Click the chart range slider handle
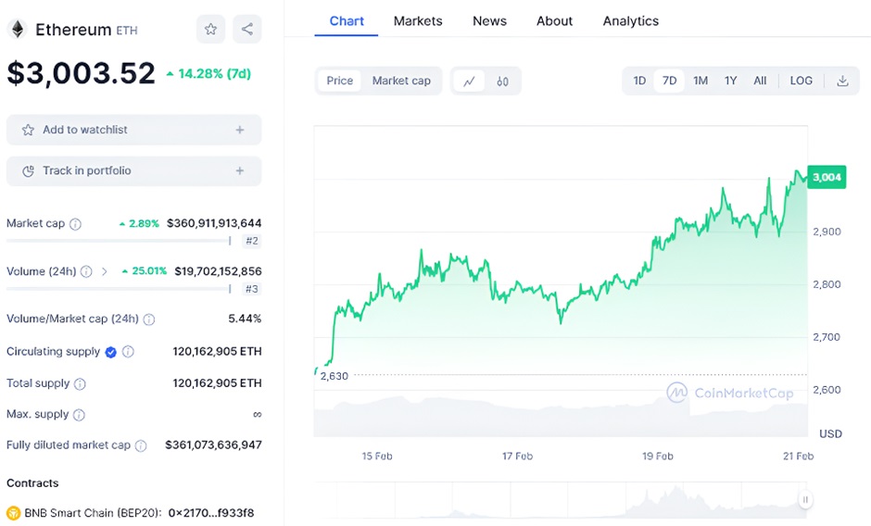The height and width of the screenshot is (526, 871). pyautogui.click(x=805, y=500)
